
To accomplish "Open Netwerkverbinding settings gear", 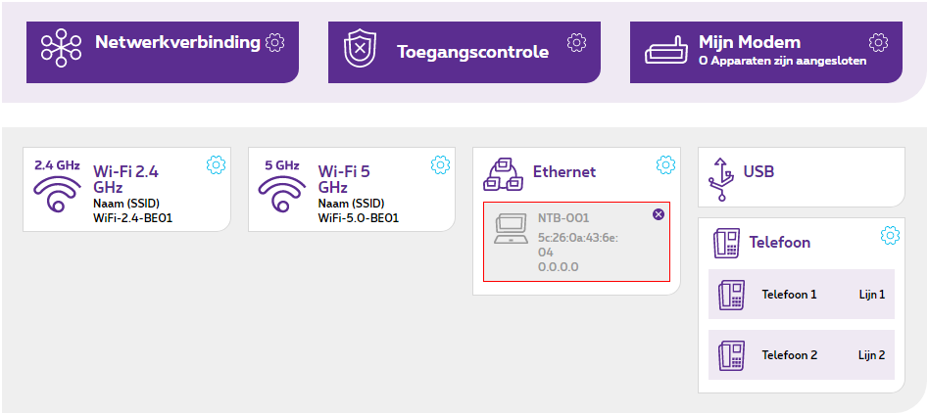I will pos(275,42).
